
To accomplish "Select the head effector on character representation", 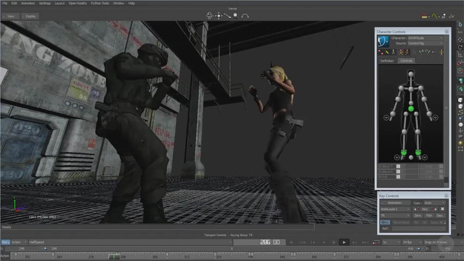I will click(x=411, y=74).
